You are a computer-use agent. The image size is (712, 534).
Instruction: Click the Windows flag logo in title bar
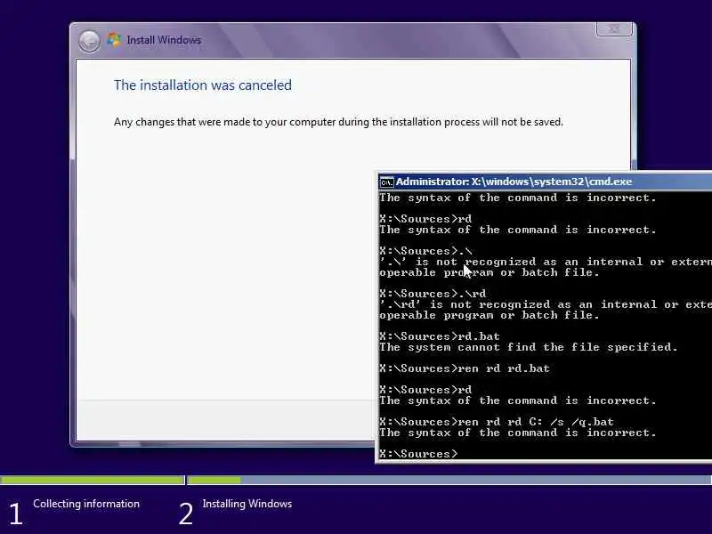click(x=114, y=40)
